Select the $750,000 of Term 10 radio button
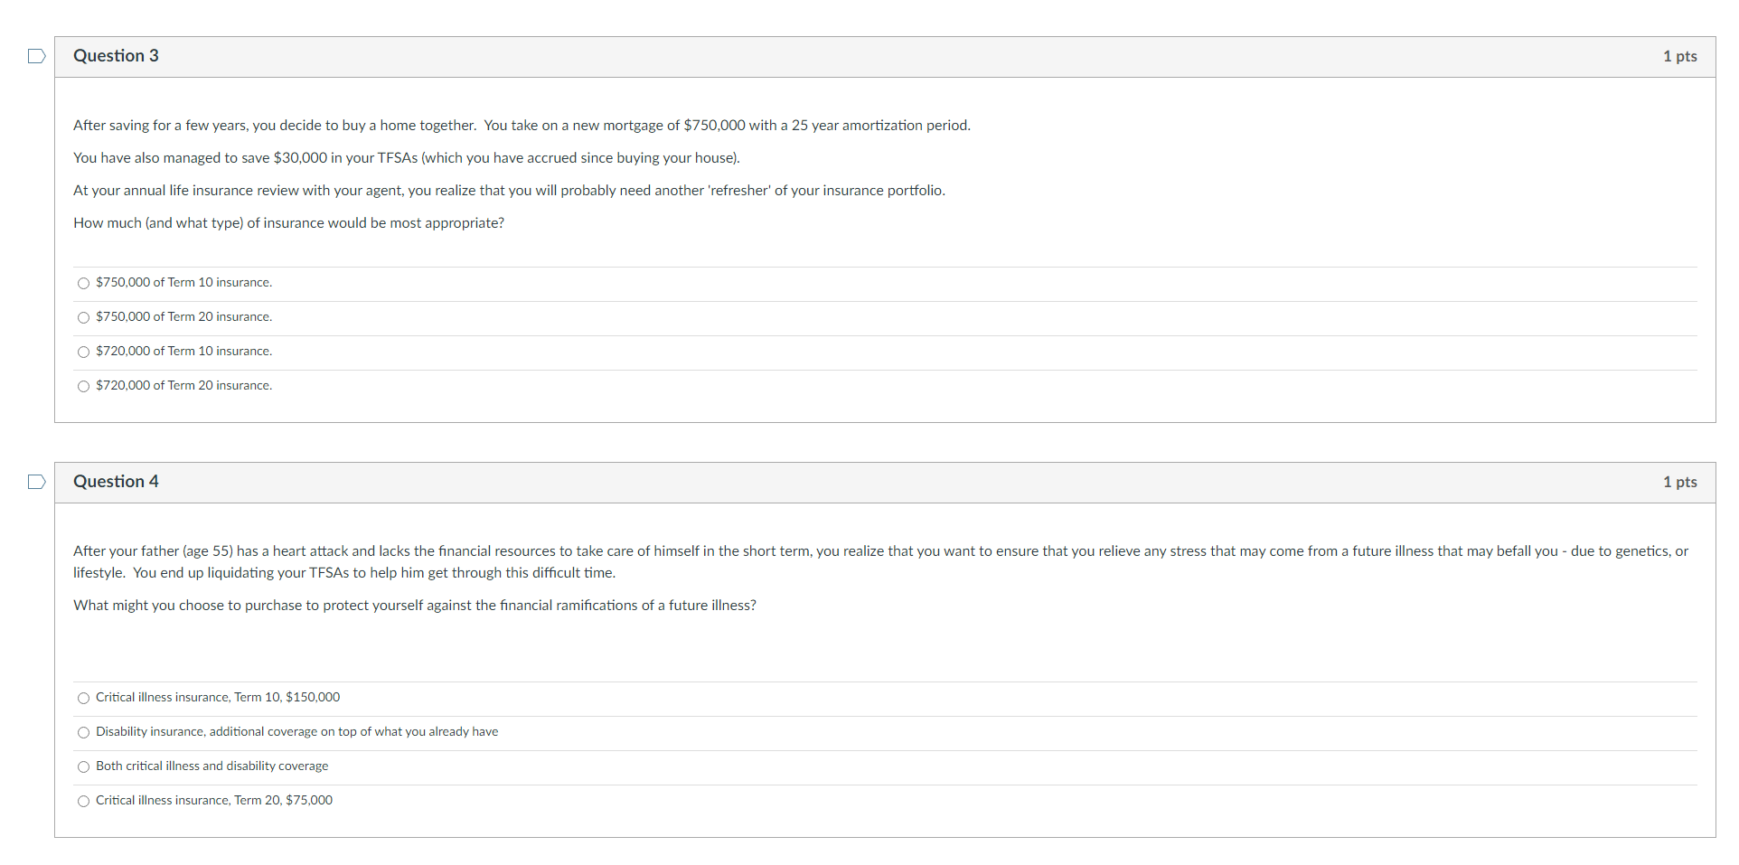Viewport: 1739px width, 865px height. 84,283
